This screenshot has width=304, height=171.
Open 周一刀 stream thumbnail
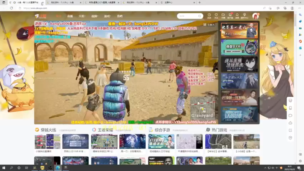tap(132, 141)
